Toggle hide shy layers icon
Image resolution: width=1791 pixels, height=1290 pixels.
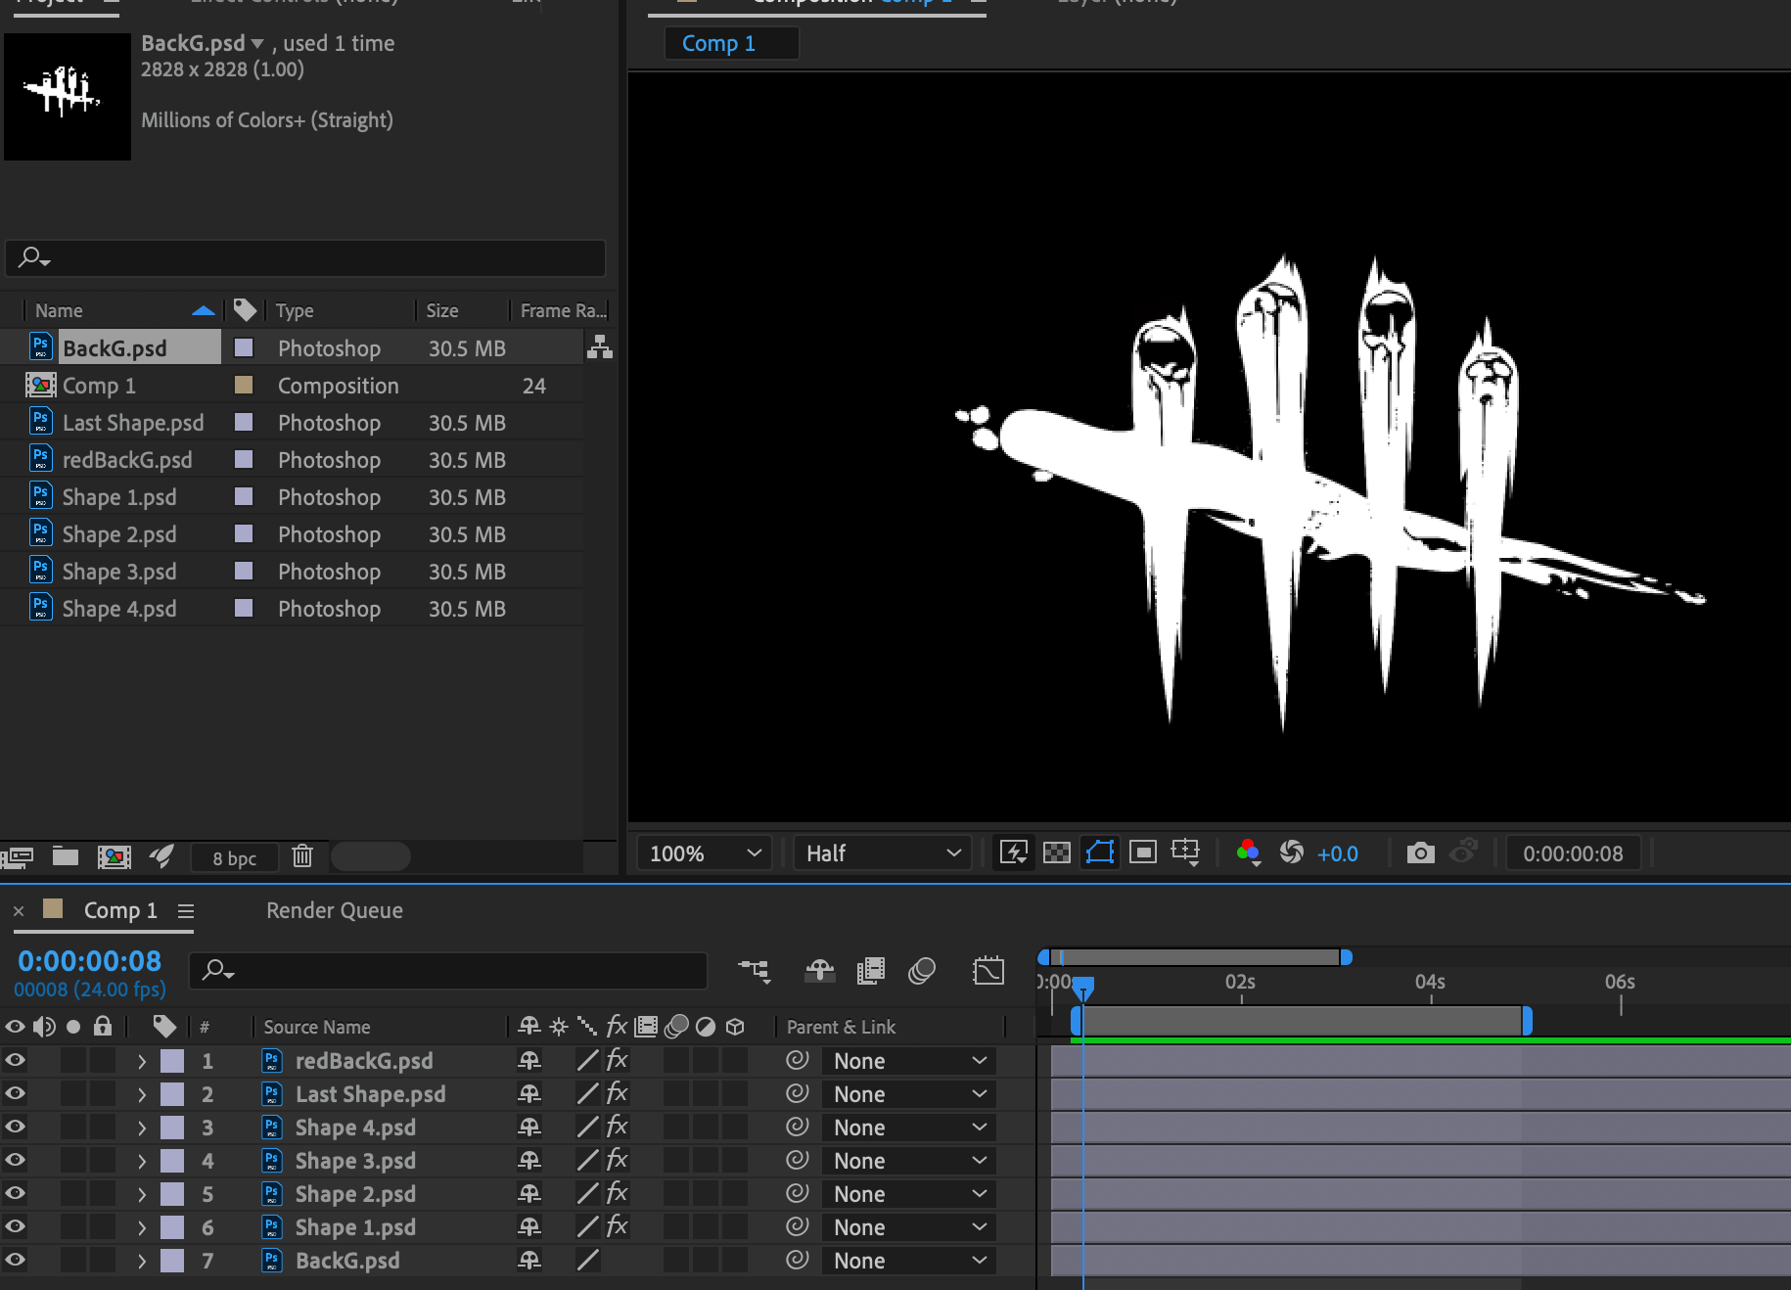[819, 971]
